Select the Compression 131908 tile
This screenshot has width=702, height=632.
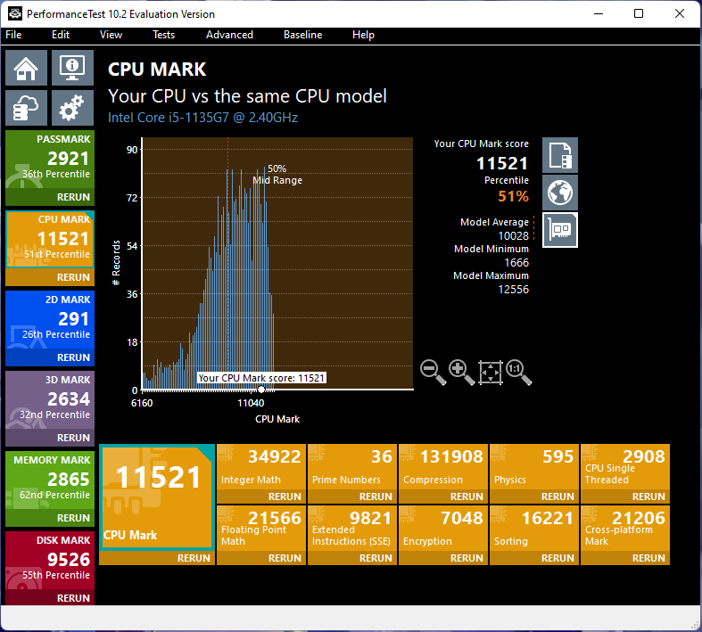point(442,466)
